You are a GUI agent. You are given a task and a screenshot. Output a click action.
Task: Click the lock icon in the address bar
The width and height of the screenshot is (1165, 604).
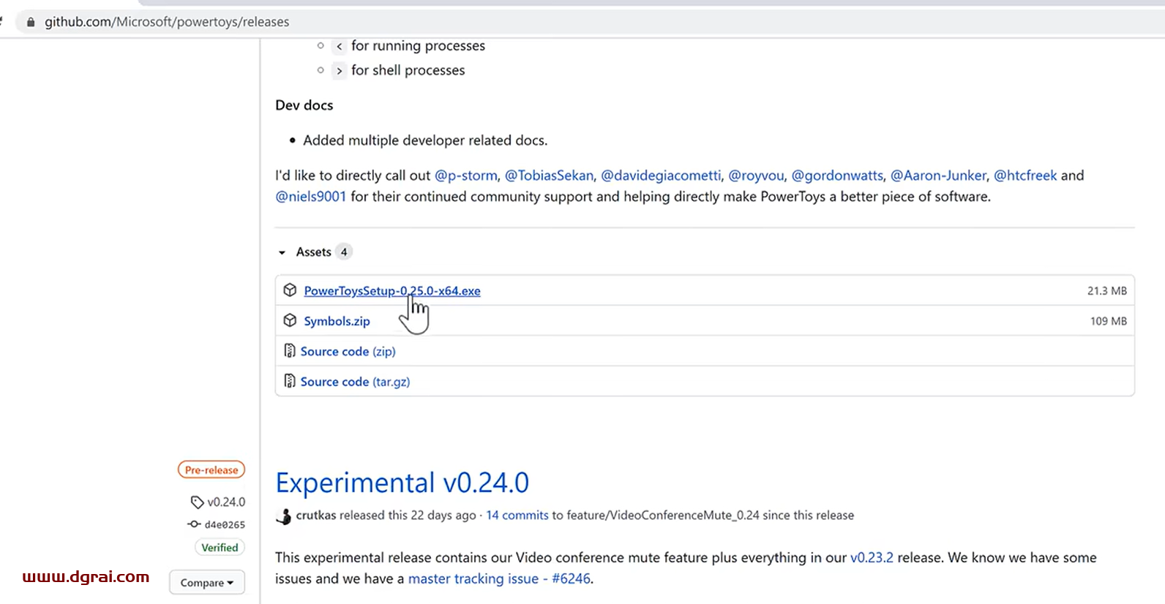pyautogui.click(x=31, y=22)
